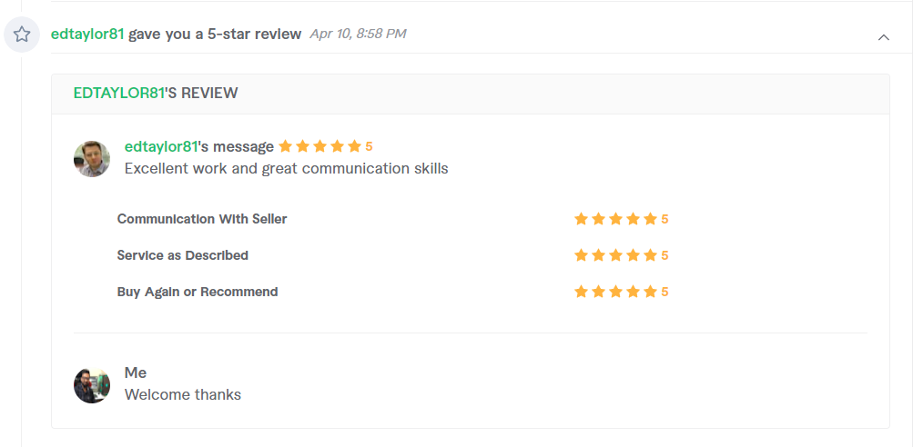Viewport: 913px width, 447px height.
Task: Click the 'Welcome thanks' reply text
Action: coord(183,394)
